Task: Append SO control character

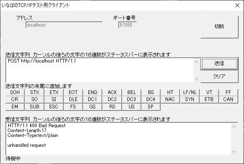Action: click(x=35, y=99)
